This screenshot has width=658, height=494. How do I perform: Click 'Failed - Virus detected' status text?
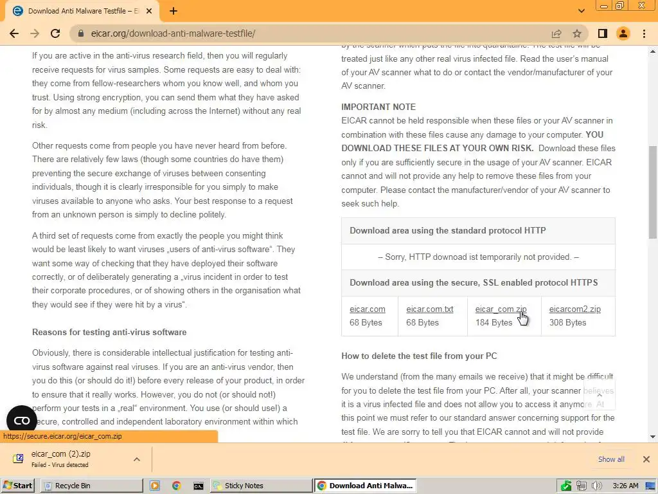[x=60, y=465]
